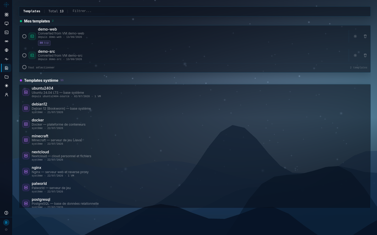The width and height of the screenshot is (377, 235).
Task: Open the folder sidebar icon
Action: pos(7,77)
